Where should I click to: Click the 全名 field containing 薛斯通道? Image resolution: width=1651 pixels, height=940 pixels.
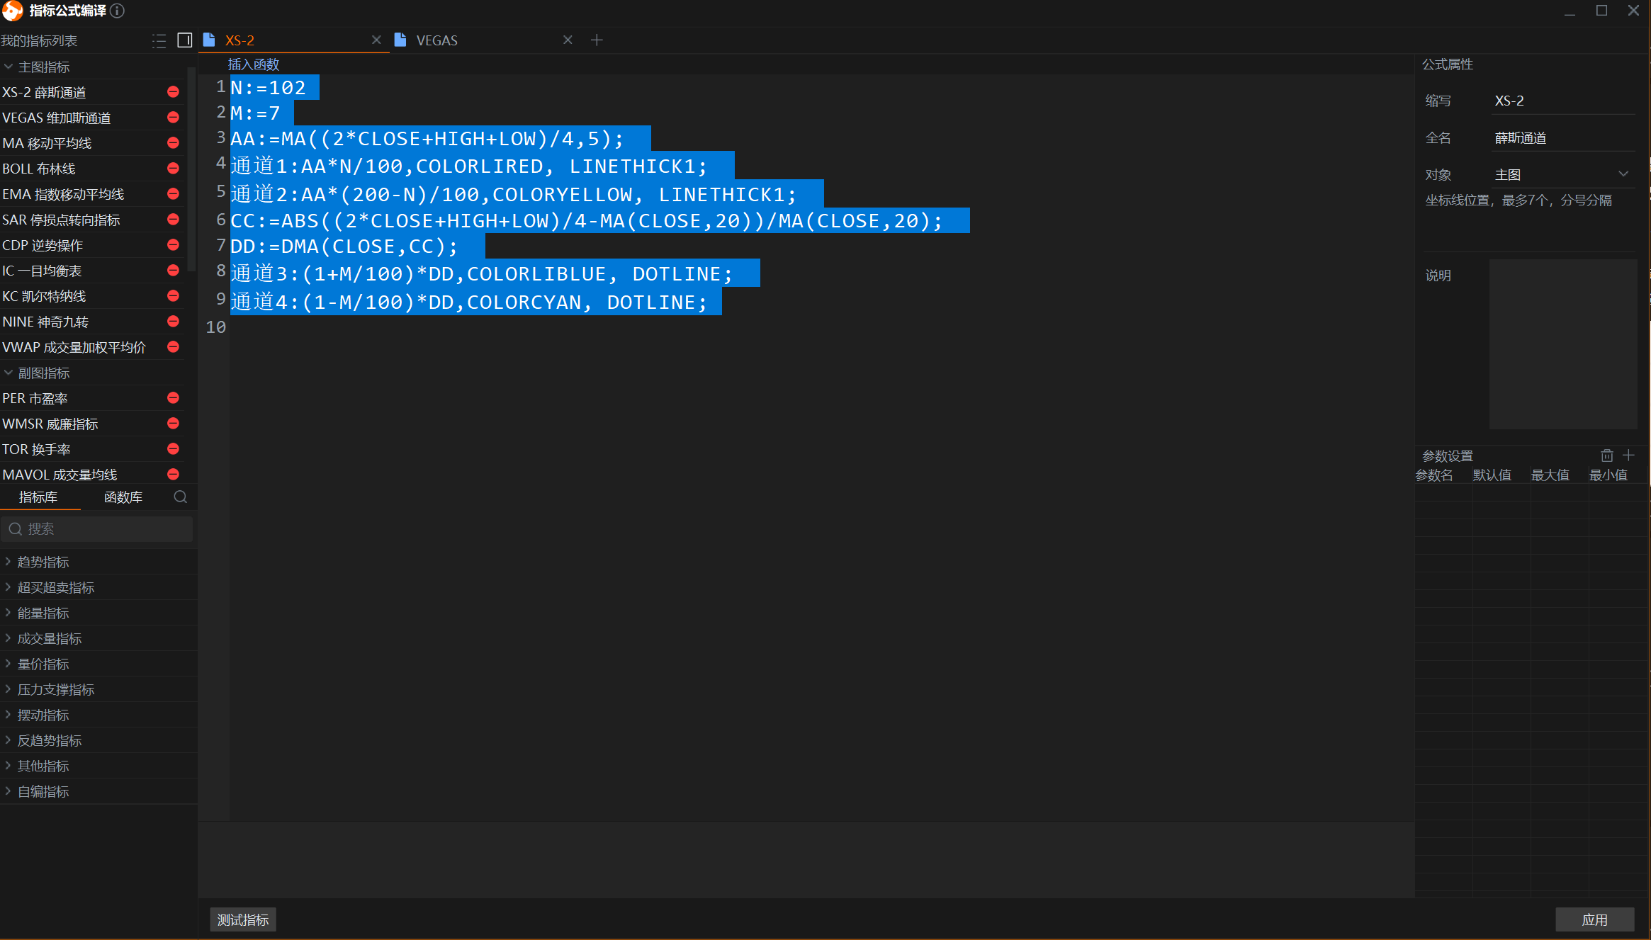point(1563,137)
